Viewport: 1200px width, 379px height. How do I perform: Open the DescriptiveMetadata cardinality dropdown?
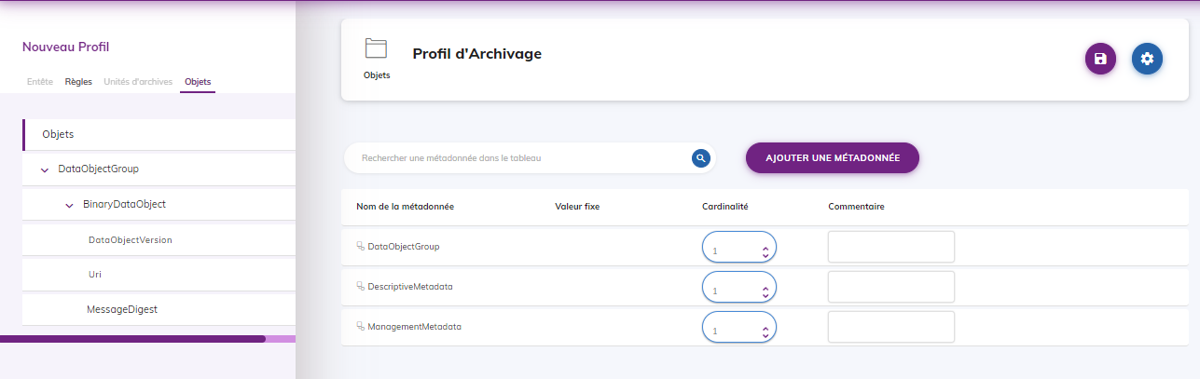739,291
